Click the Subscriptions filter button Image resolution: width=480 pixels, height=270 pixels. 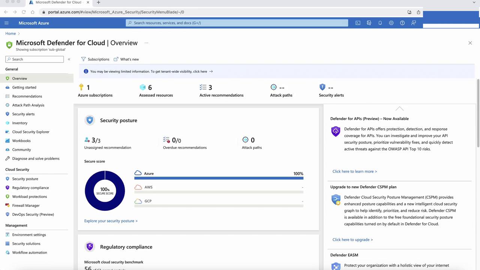click(95, 59)
